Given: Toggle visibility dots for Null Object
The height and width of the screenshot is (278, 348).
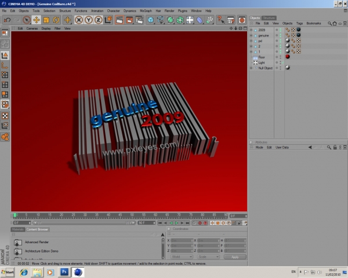Looking at the screenshot, I should point(280,68).
